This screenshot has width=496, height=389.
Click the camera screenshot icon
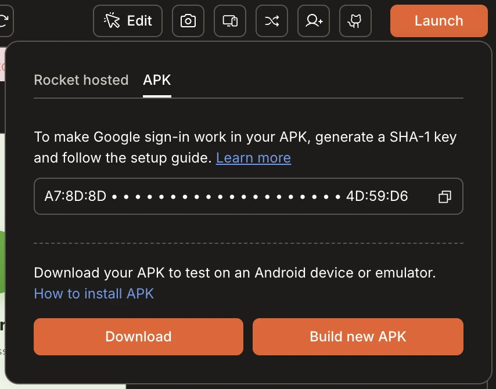[188, 20]
